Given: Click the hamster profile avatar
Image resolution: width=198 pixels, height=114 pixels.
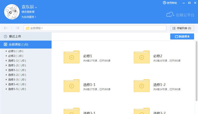Looking at the screenshot, I should 12,12.
